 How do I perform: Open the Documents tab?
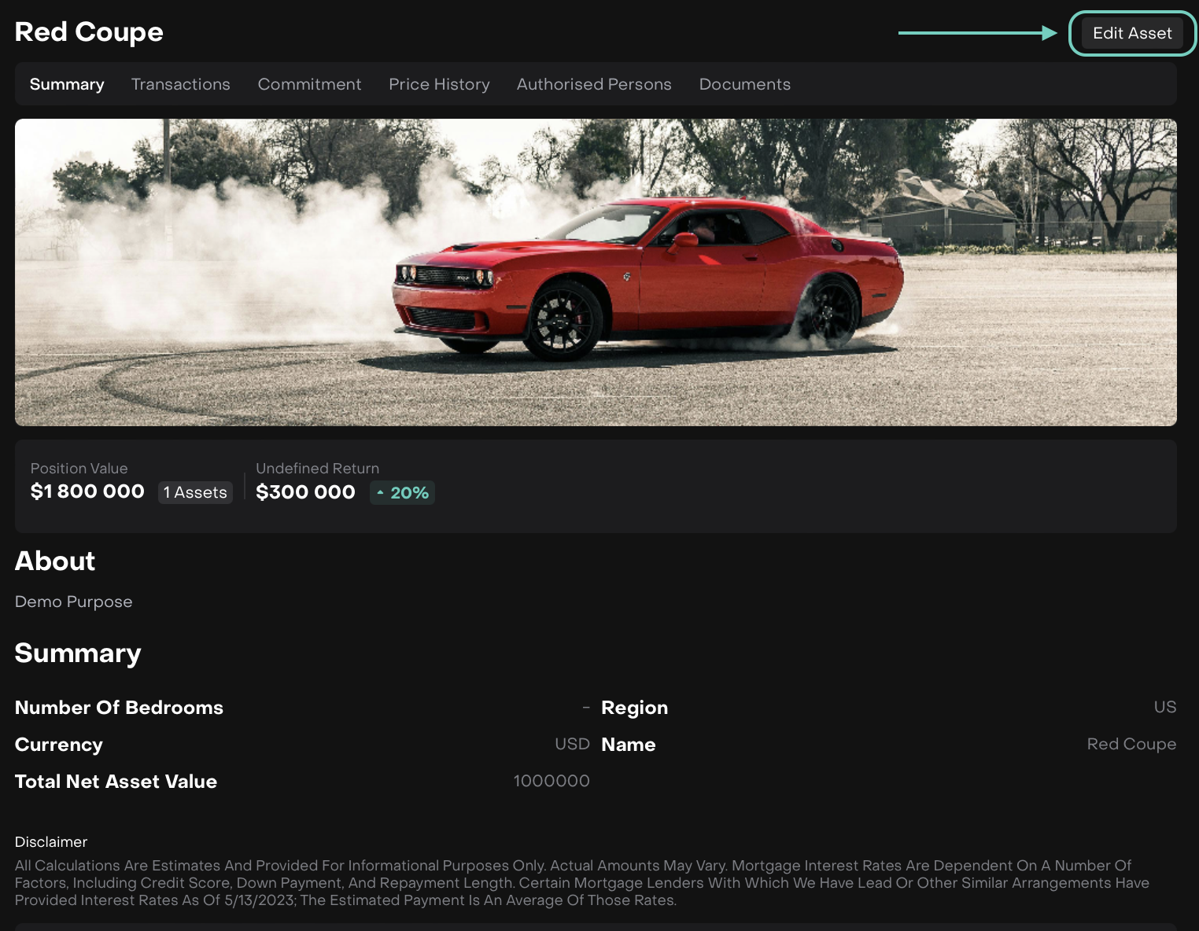[x=744, y=84]
